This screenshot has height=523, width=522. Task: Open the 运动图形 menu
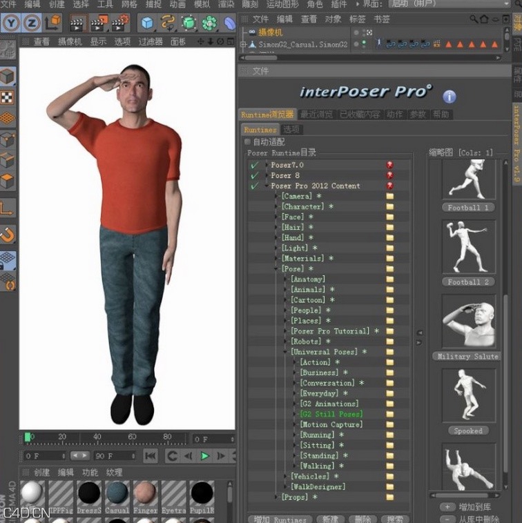(282, 4)
